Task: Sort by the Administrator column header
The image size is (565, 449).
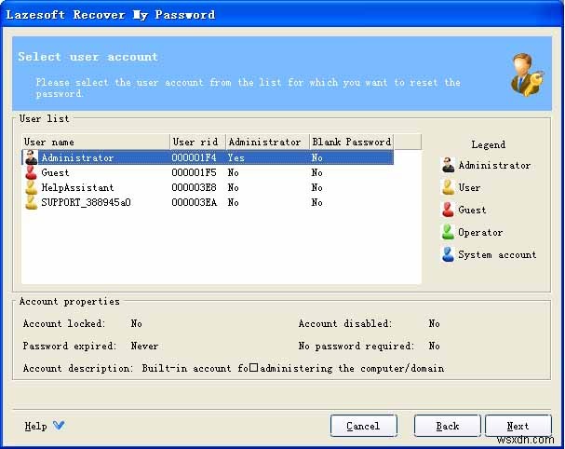Action: point(268,142)
